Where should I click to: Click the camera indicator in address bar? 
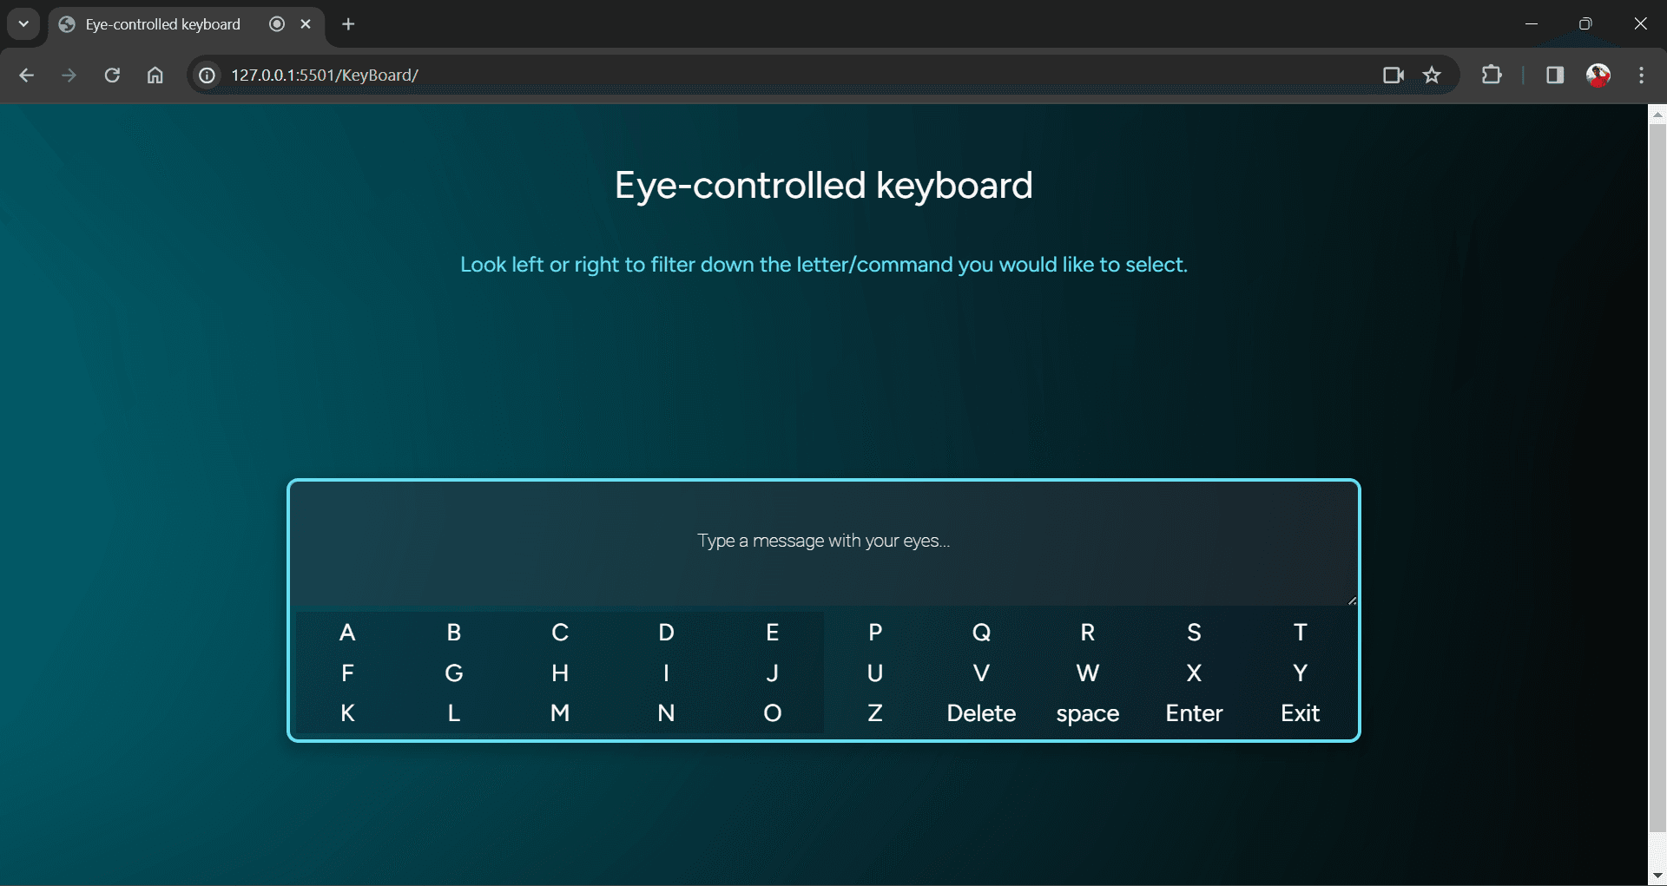[1393, 75]
